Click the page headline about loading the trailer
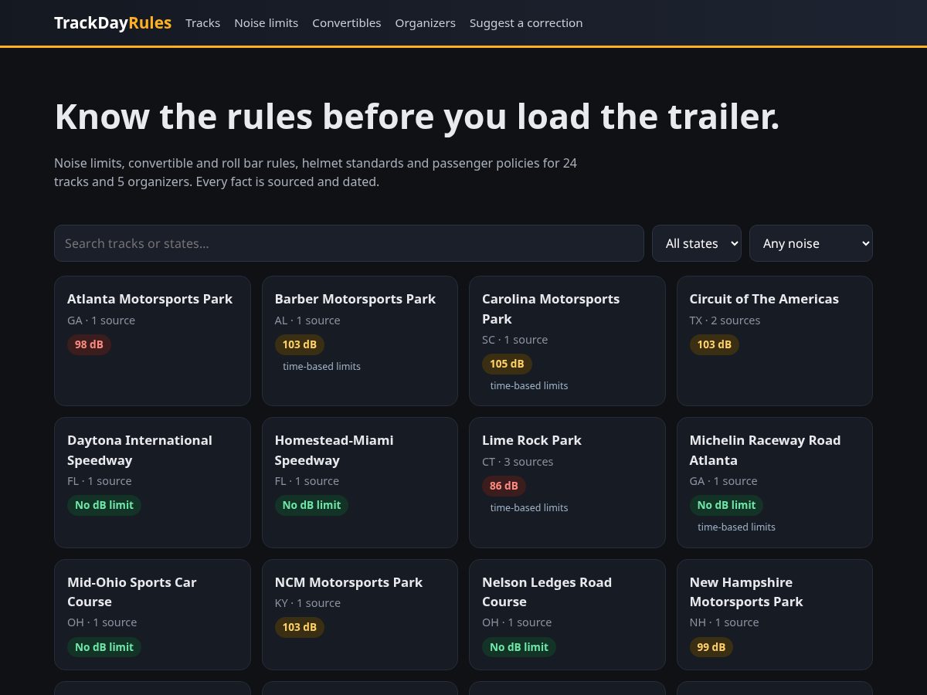The width and height of the screenshot is (927, 695). point(417,117)
